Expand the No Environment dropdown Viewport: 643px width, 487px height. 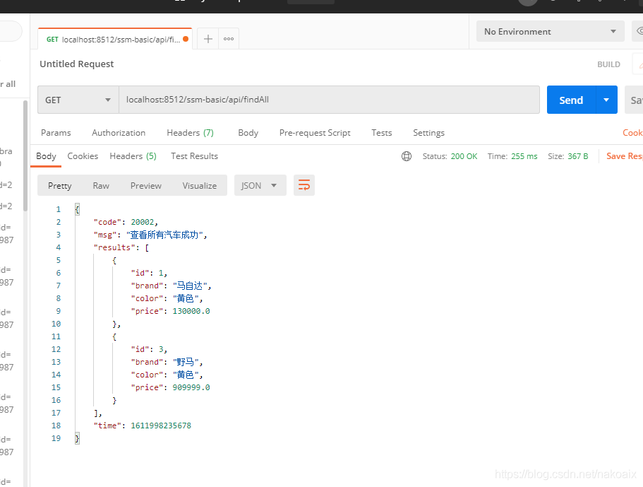click(551, 32)
